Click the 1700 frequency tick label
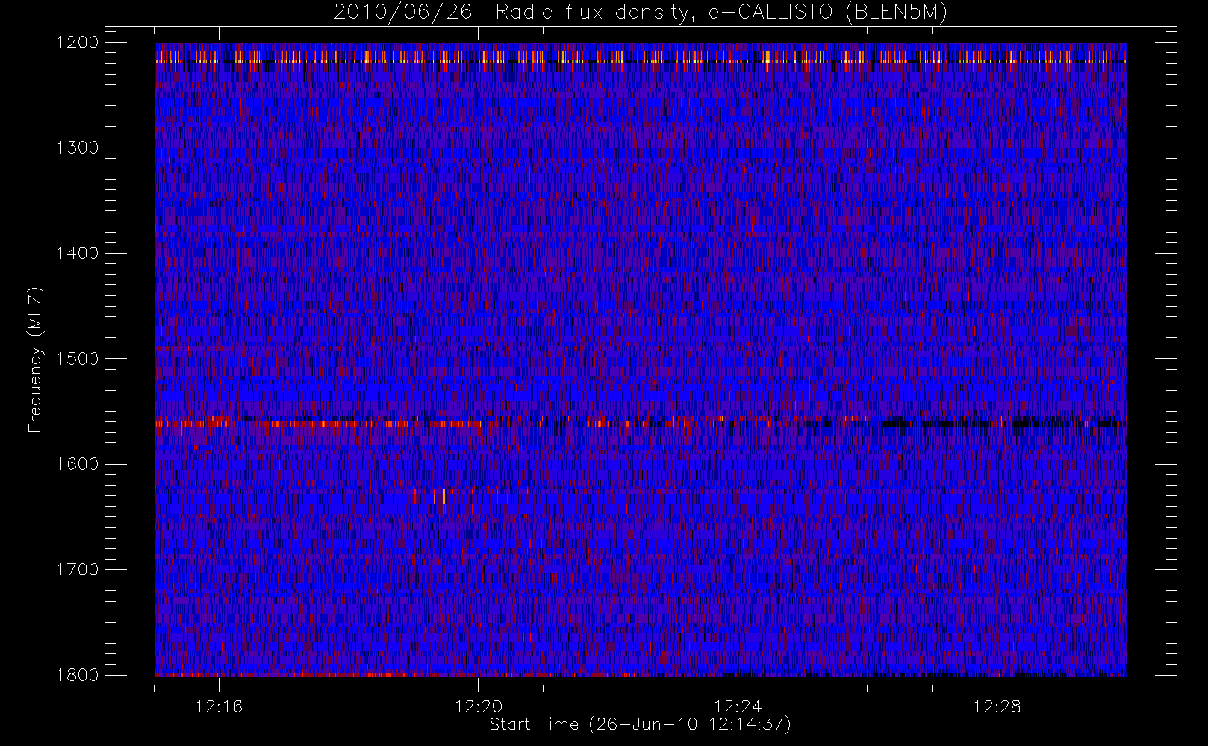This screenshot has height=746, width=1208. click(x=78, y=569)
